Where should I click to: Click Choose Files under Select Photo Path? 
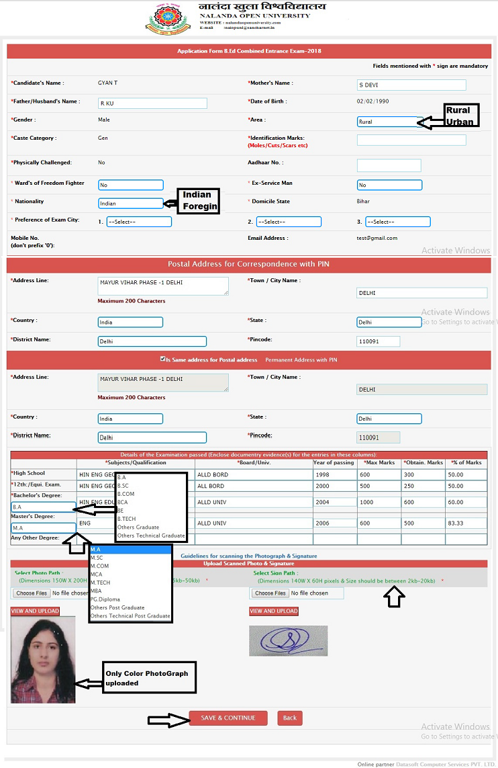[x=32, y=593]
